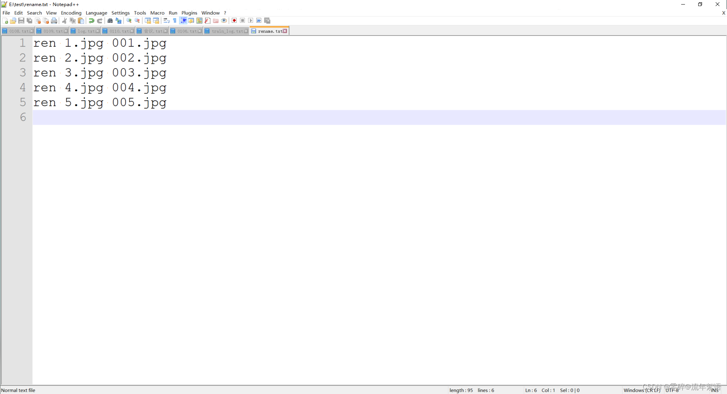Switch to the log.txt tab

(85, 31)
